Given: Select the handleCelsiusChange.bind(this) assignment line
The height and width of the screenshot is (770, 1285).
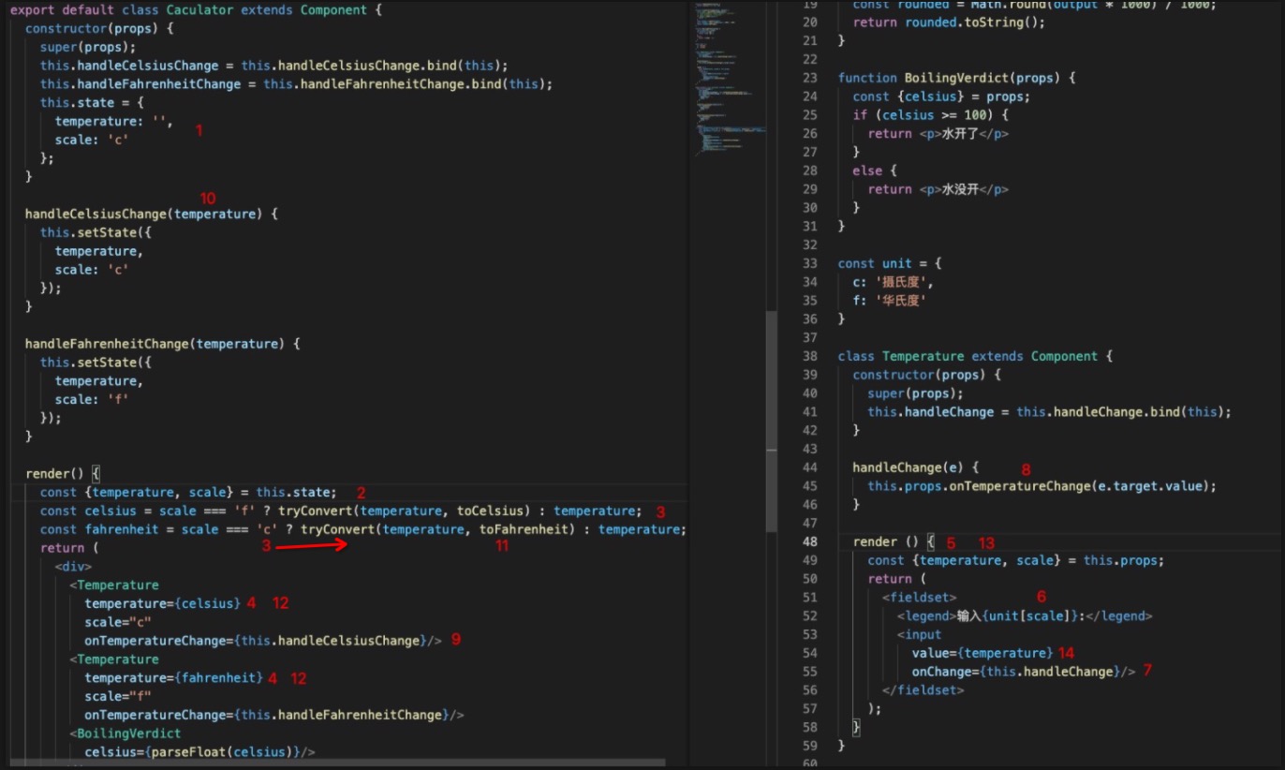Looking at the screenshot, I should coord(273,66).
